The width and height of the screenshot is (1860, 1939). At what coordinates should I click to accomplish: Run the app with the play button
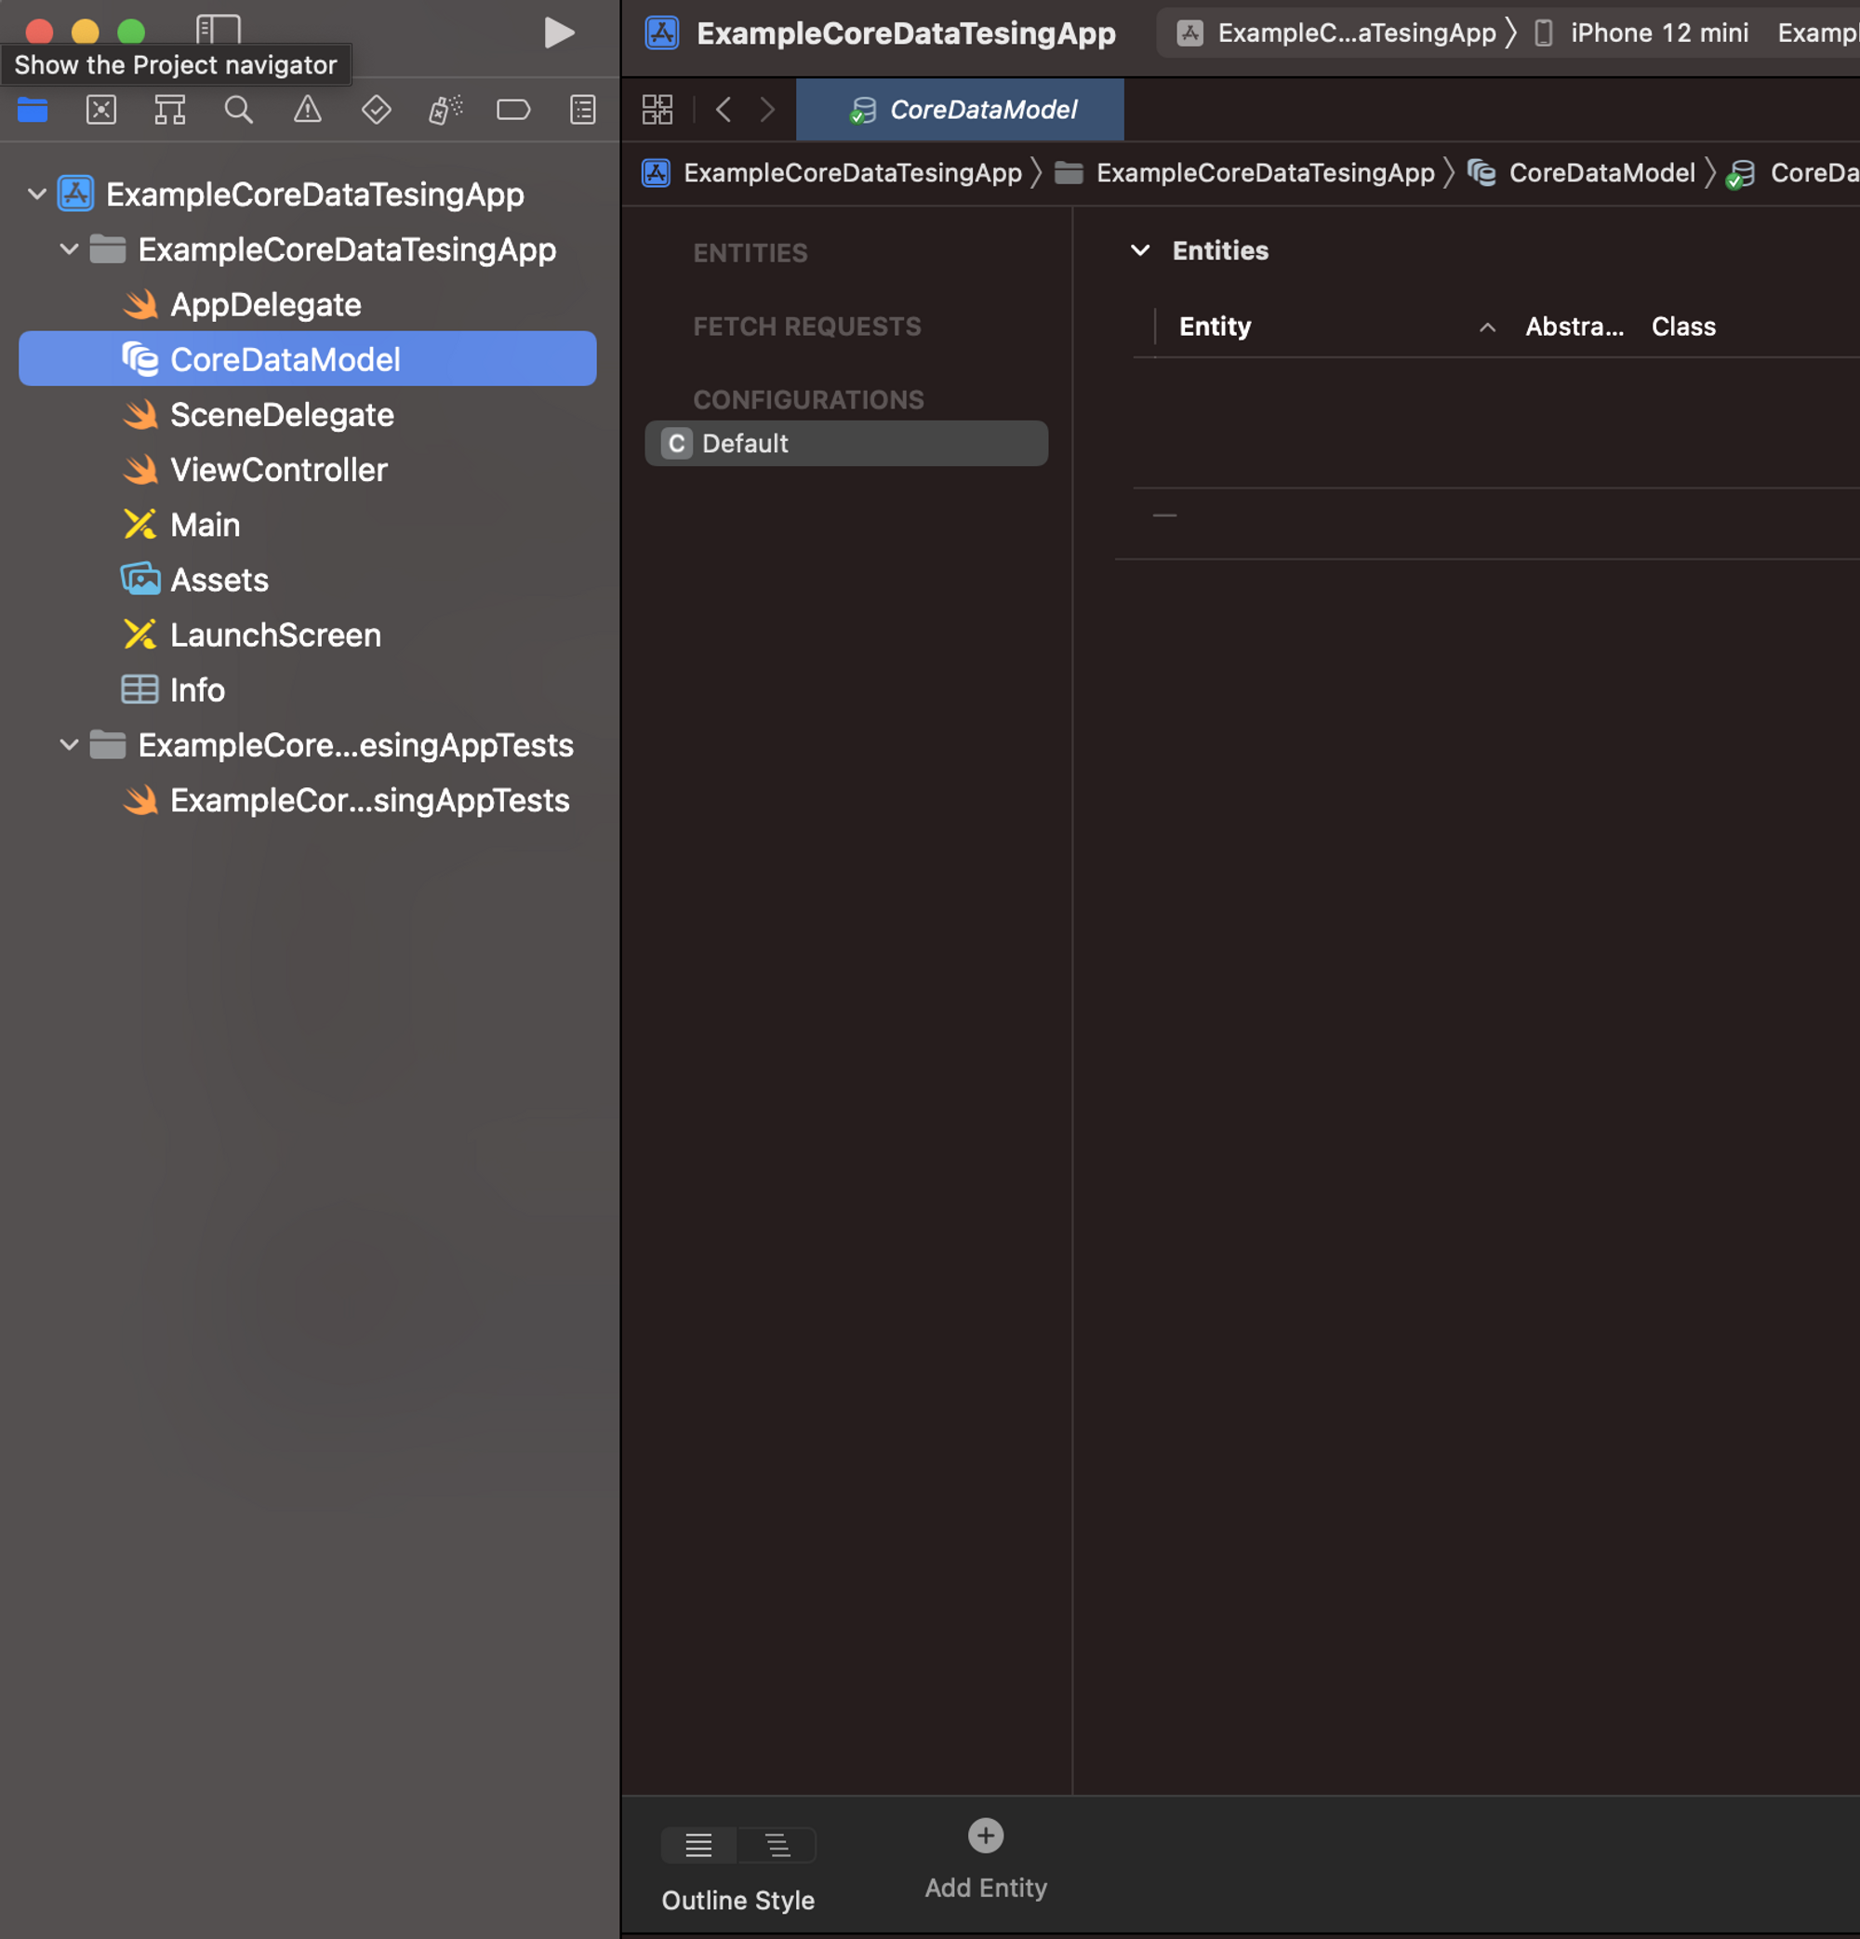point(559,33)
